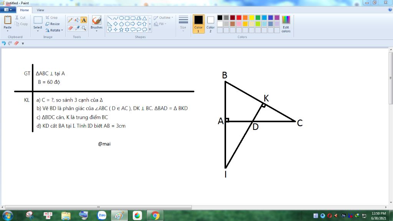Choose the Oval shape
This screenshot has width=393, height=221.
tap(121, 18)
